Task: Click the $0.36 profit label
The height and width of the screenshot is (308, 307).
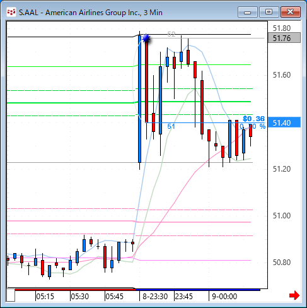Action: 253,119
